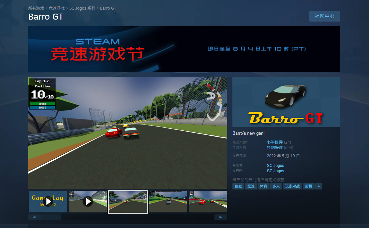Select the 街机 tag
Viewport: 369px width, 228px height.
tap(309, 186)
